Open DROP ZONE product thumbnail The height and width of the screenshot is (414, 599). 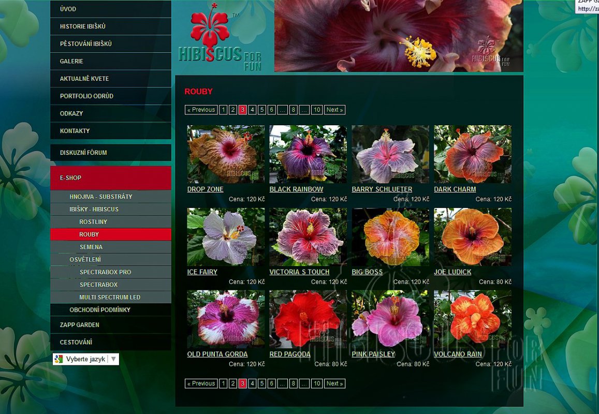(x=226, y=154)
